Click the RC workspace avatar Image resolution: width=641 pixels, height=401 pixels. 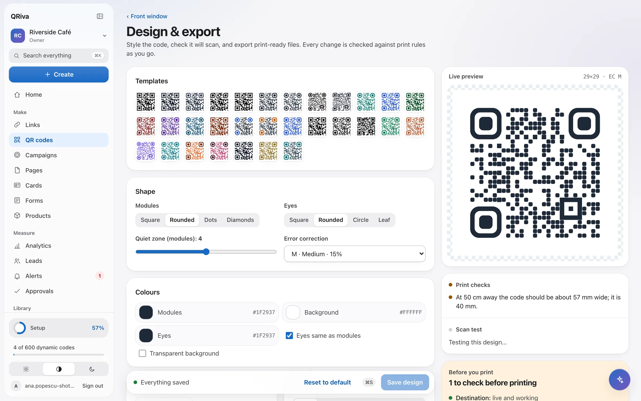(x=18, y=36)
